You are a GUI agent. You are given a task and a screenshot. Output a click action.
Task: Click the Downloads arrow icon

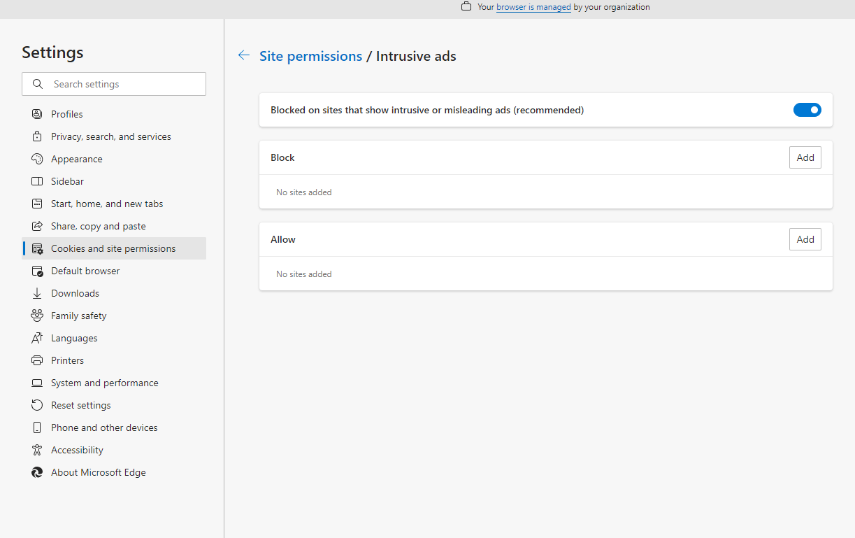pyautogui.click(x=37, y=293)
